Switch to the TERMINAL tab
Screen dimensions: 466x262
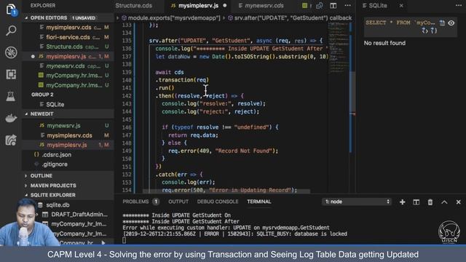coord(259,202)
